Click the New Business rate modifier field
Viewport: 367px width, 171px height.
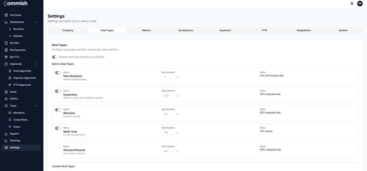pos(169,77)
